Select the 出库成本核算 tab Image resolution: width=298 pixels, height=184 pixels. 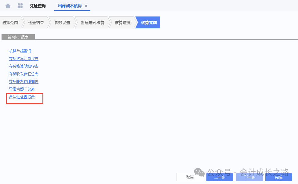70,6
